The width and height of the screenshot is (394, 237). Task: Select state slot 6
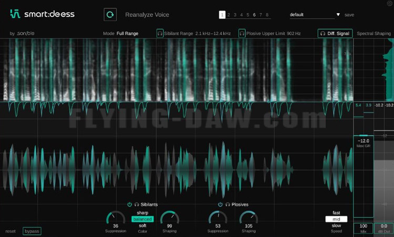[x=254, y=15]
